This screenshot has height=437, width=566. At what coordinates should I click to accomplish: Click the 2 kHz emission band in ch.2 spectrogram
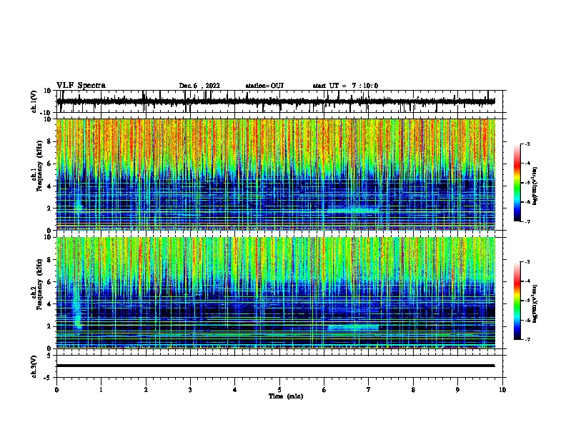353,327
